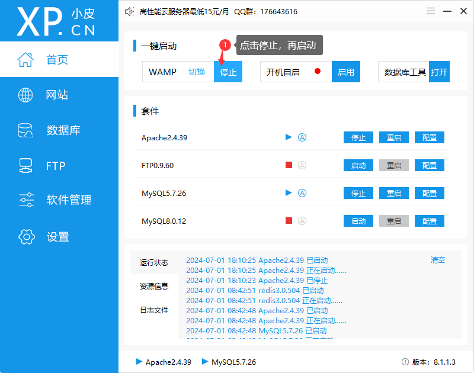
Task: Start FTP0.9.60
Action: tap(358, 165)
